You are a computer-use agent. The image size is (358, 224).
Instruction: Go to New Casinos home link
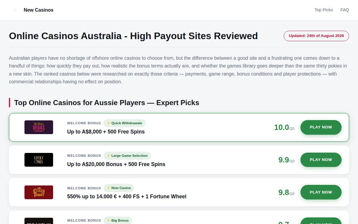tap(38, 10)
